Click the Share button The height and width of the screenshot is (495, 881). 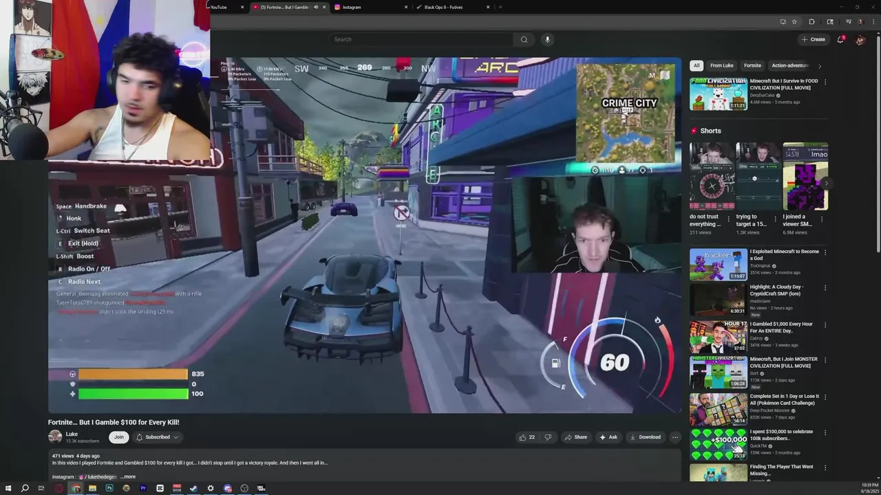[x=575, y=437]
